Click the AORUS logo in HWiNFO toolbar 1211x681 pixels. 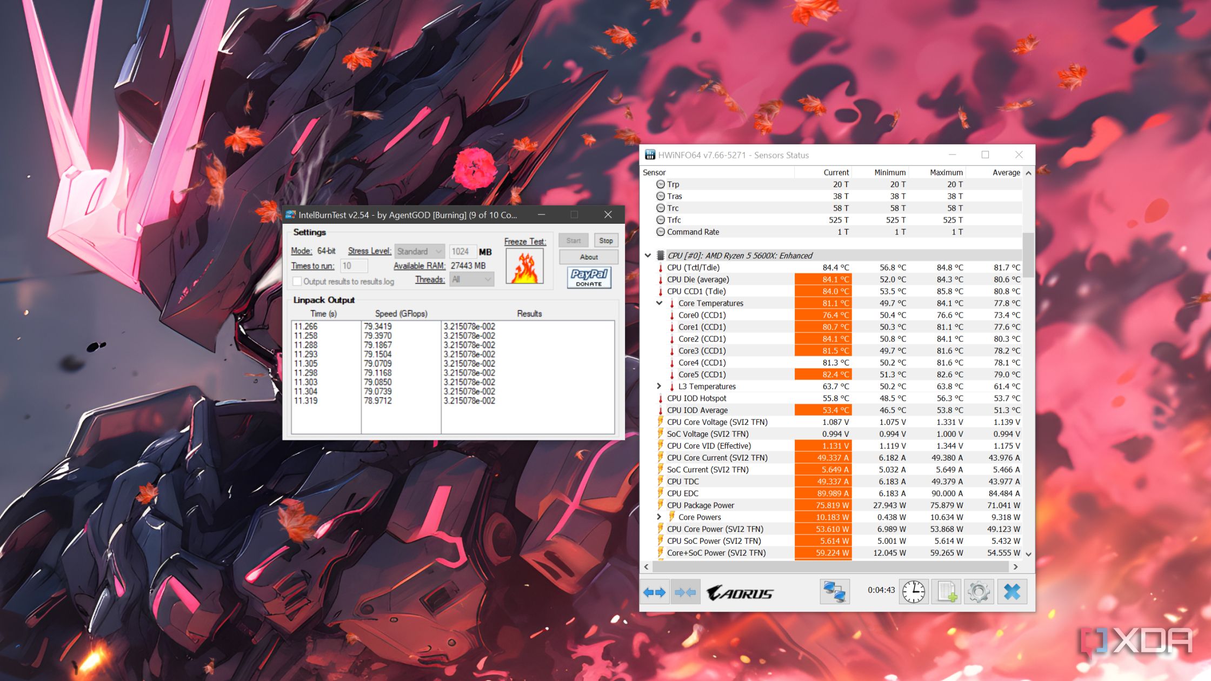tap(740, 593)
